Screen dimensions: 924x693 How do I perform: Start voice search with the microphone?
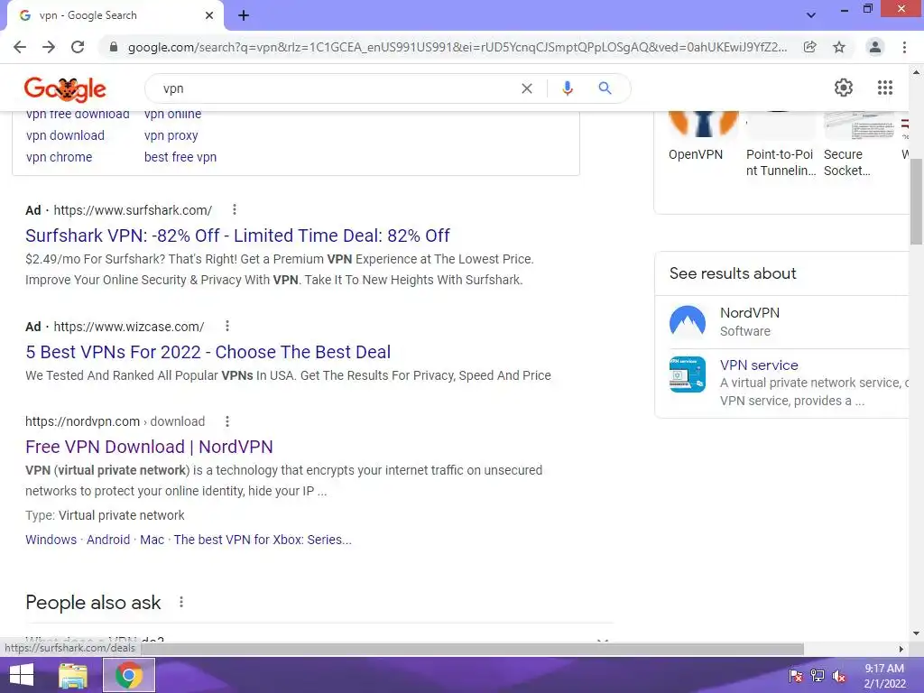coord(567,88)
